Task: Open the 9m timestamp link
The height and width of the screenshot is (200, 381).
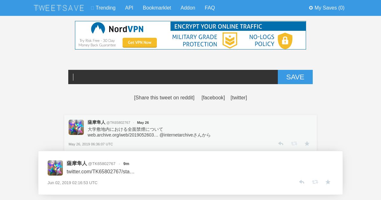Action: click(126, 164)
